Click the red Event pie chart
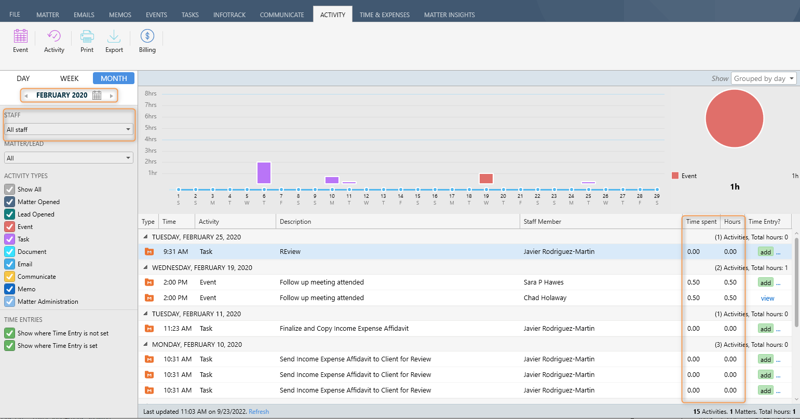This screenshot has height=419, width=800. (735, 118)
